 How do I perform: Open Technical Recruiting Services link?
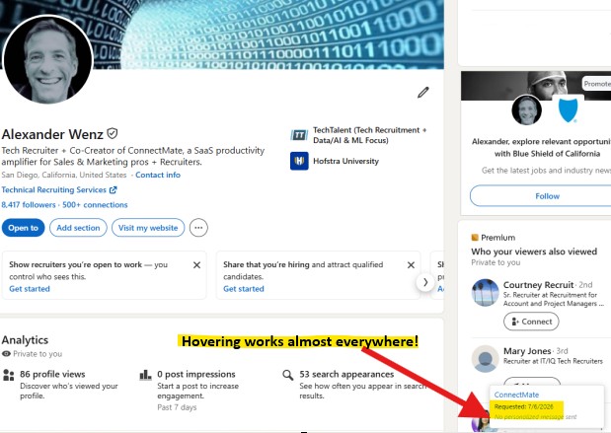(x=53, y=189)
